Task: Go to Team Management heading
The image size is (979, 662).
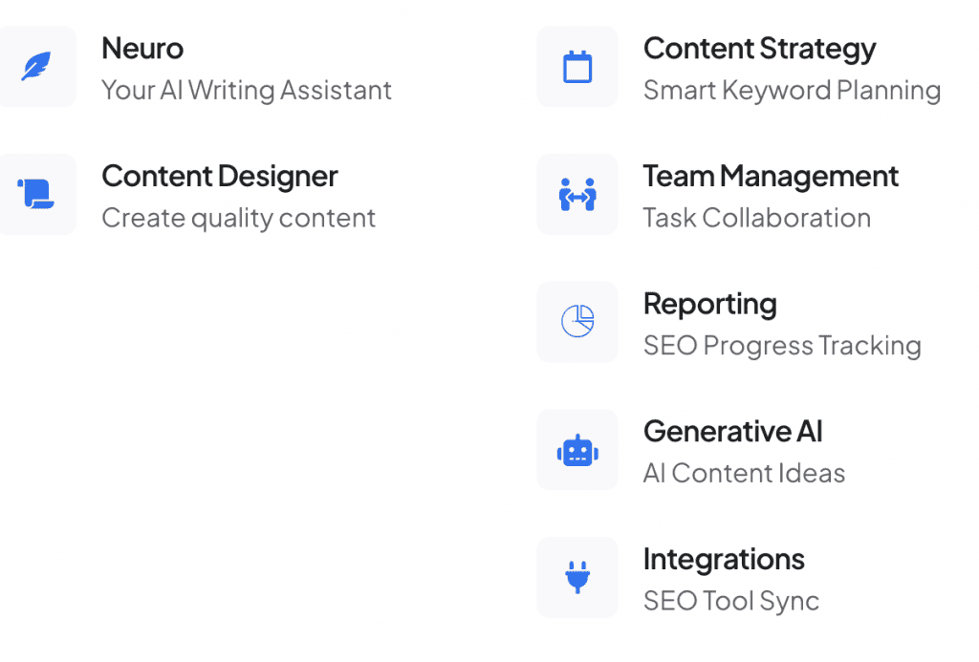Action: (771, 176)
